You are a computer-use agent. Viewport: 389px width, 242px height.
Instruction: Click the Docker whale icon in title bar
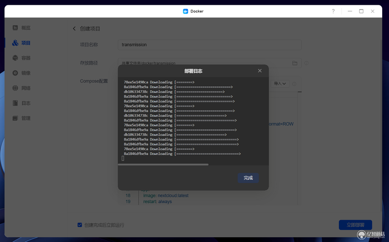(186, 11)
